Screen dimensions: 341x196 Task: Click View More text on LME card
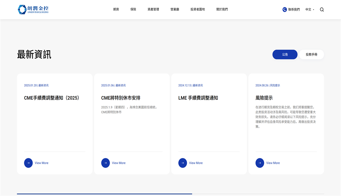pos(196,163)
